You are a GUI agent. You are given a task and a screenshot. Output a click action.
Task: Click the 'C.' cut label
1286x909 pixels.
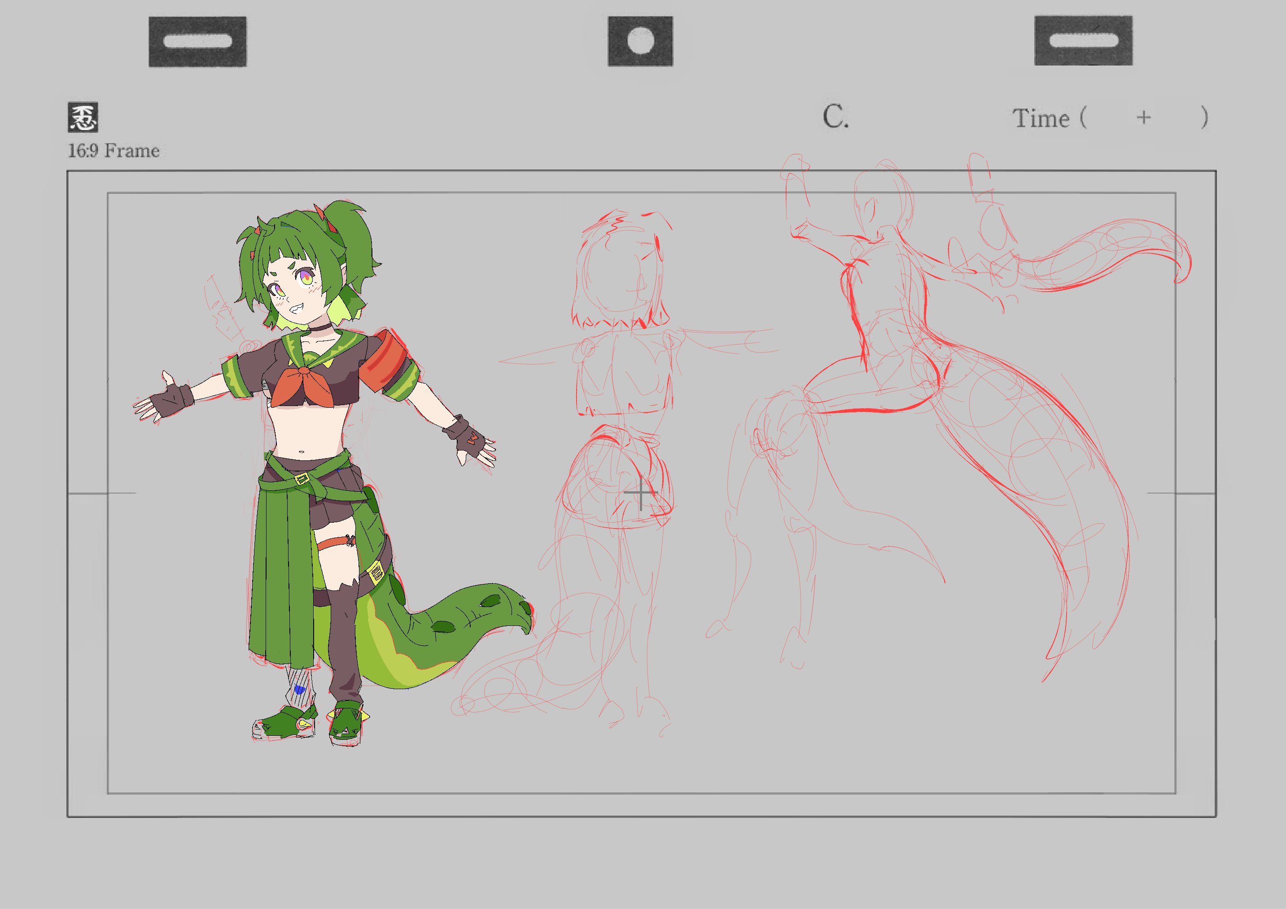pyautogui.click(x=835, y=118)
